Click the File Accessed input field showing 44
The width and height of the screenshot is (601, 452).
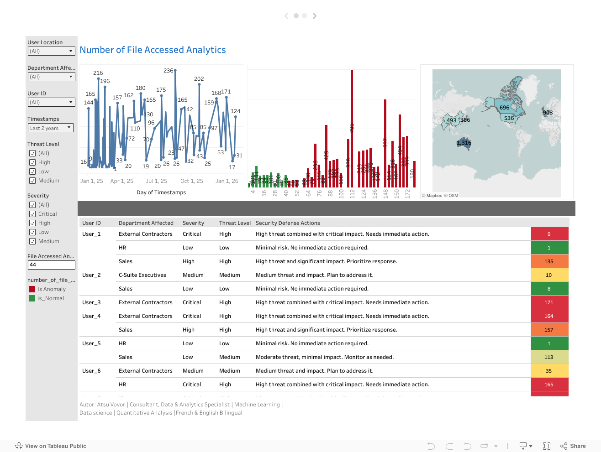(51, 265)
